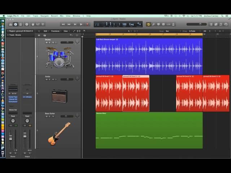Click the Bass Guitar track icon
231x173 pixels.
(58, 133)
